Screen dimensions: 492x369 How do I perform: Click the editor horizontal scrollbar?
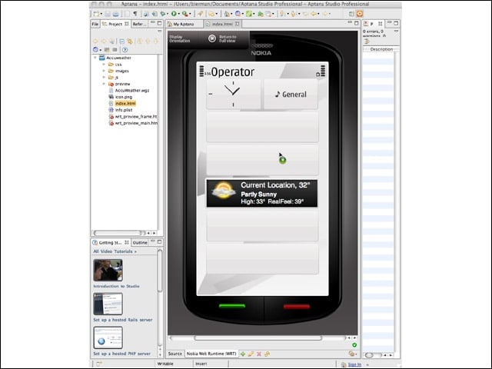(258, 338)
